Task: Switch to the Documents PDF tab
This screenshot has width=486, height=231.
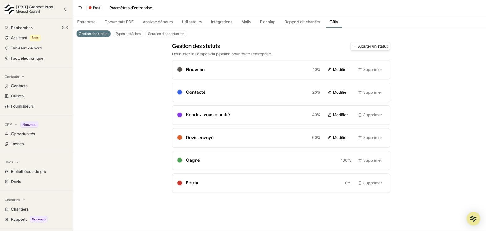Action: (x=119, y=22)
